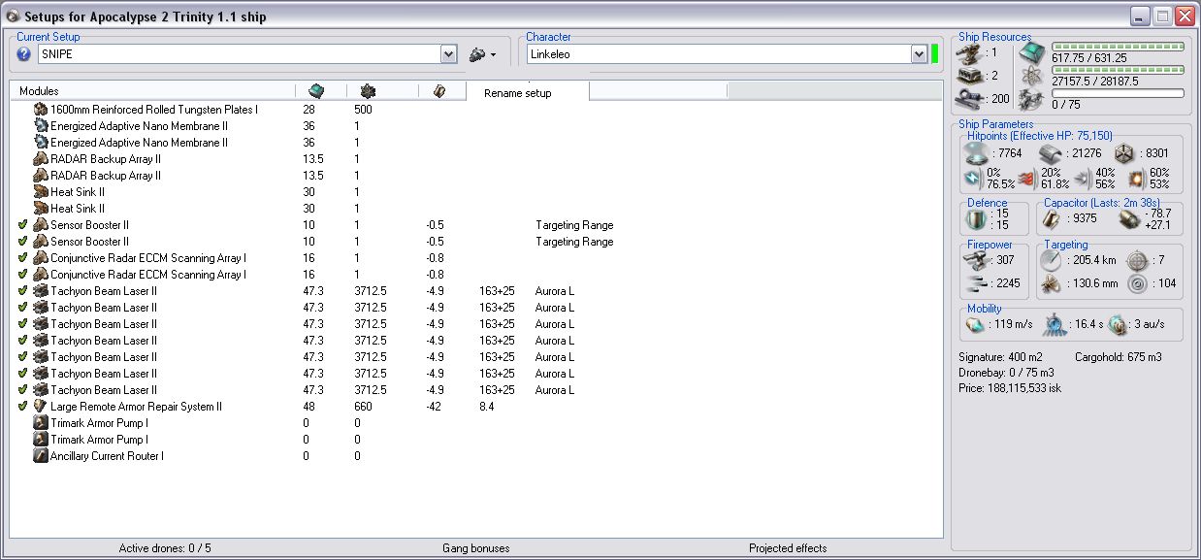Click the powergrid usage bar 27157.5 / 28187.5

tap(1118, 70)
